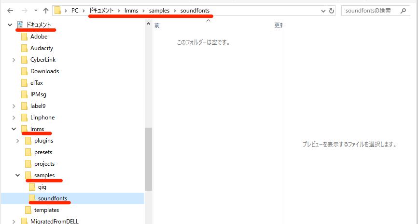Click the projects folder icon
The height and width of the screenshot is (224, 418).
point(28,164)
